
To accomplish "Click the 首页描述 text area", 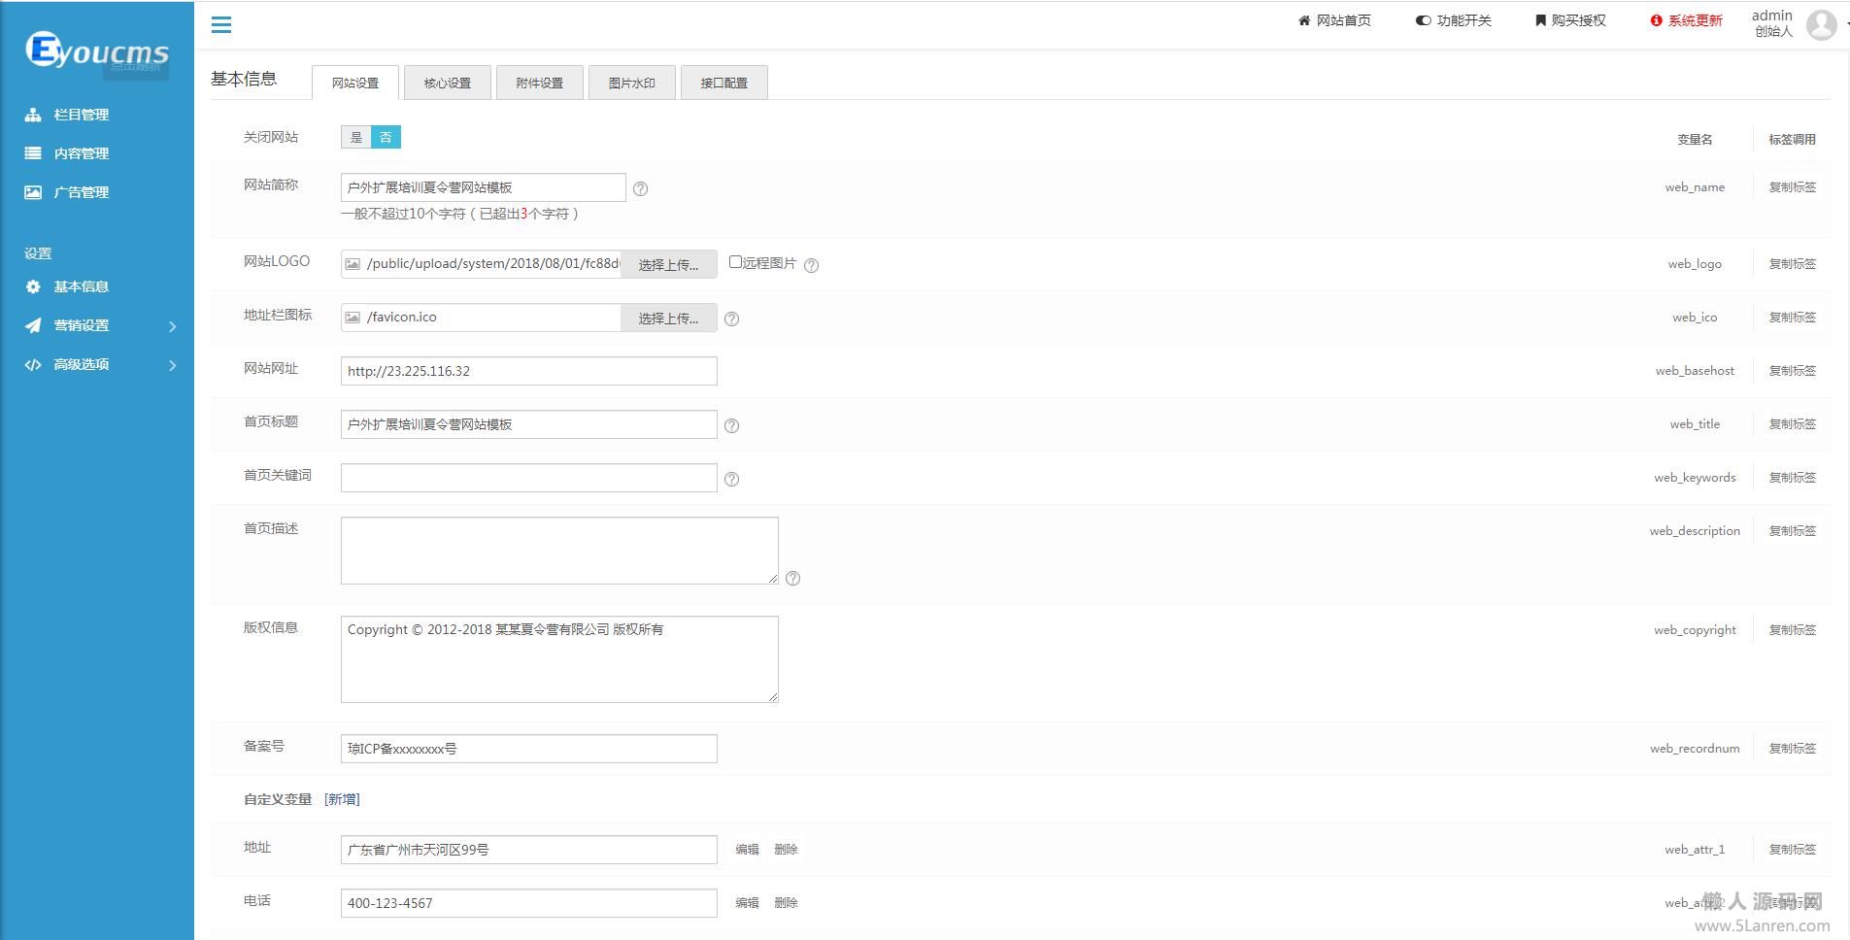I will (559, 551).
